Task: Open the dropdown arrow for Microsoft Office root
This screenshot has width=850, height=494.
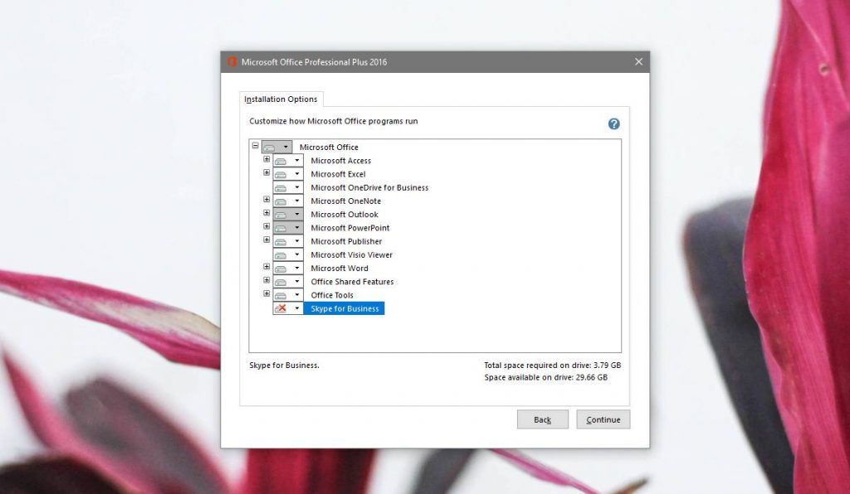Action: point(285,148)
